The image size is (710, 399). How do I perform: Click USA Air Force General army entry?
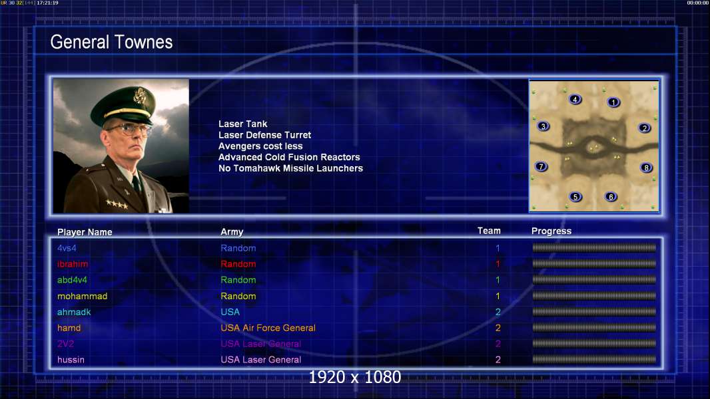click(x=268, y=328)
